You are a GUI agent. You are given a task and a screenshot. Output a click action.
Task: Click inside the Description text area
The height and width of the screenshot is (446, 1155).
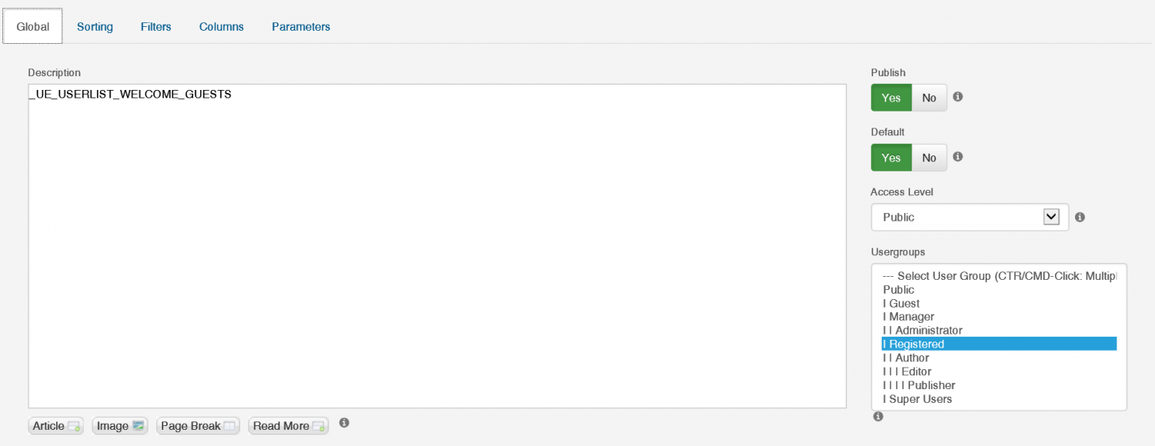pos(437,246)
